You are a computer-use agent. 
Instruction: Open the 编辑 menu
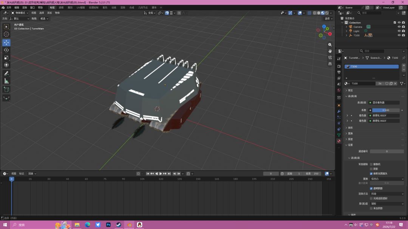(x=17, y=8)
